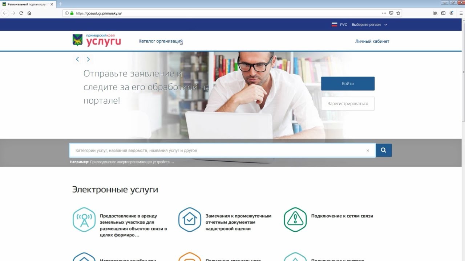Click the Войти button
Image resolution: width=465 pixels, height=261 pixels.
coord(348,83)
